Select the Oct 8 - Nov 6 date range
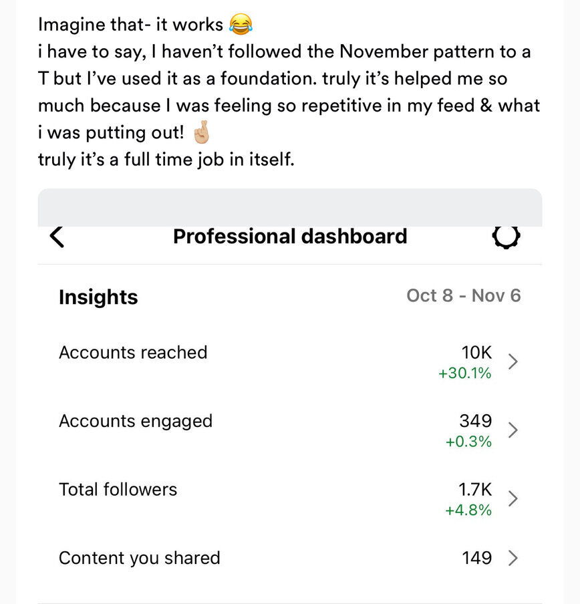The image size is (580, 604). (464, 296)
